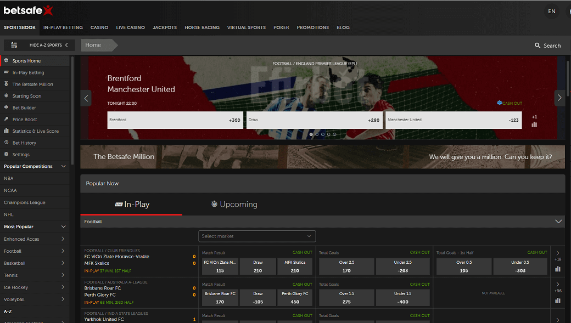Screen dimensions: 571x323
Task: Select first banner carousel dot
Action: tap(311, 134)
